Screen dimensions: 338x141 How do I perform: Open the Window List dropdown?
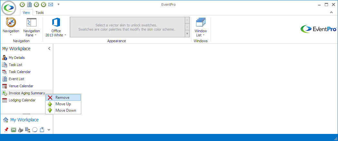[201, 27]
